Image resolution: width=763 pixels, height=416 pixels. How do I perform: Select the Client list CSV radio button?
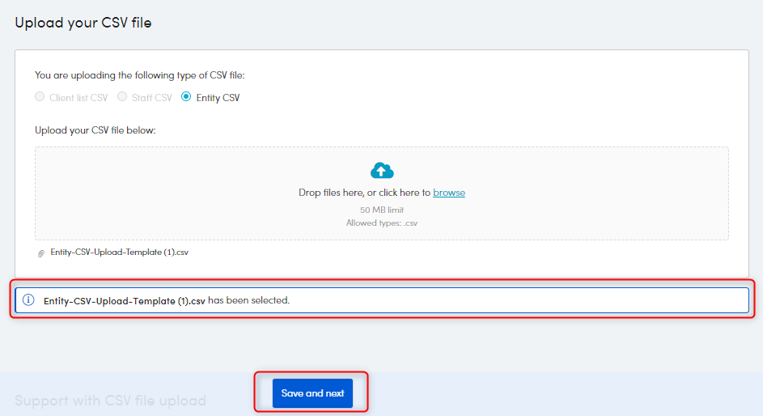pos(40,96)
